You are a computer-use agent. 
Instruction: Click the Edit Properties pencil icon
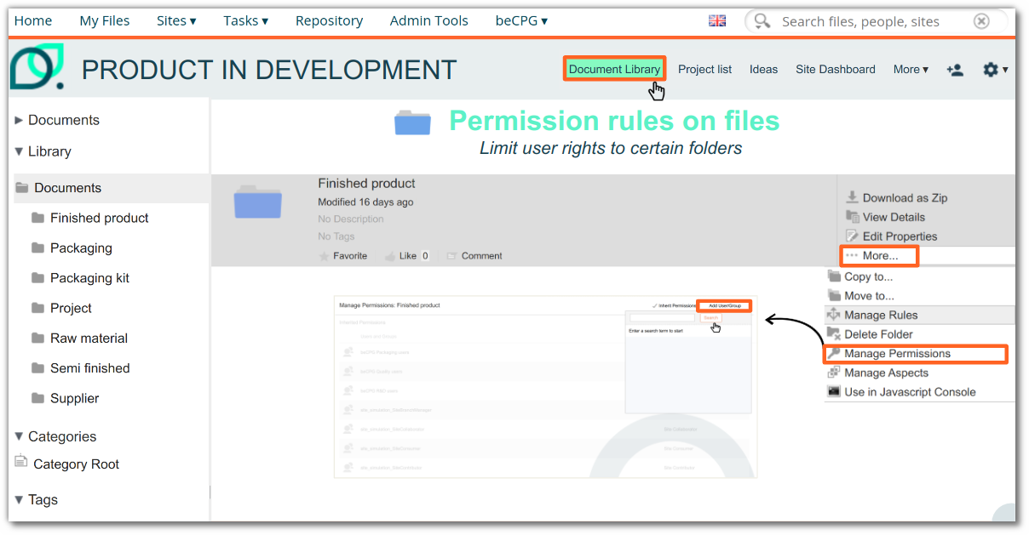coord(852,236)
